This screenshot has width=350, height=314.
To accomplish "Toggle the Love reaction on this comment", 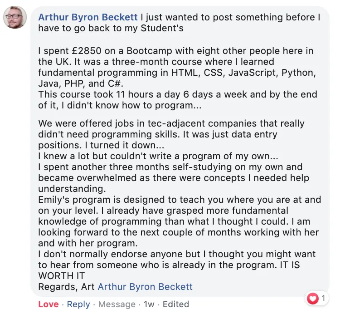I will 49,304.
